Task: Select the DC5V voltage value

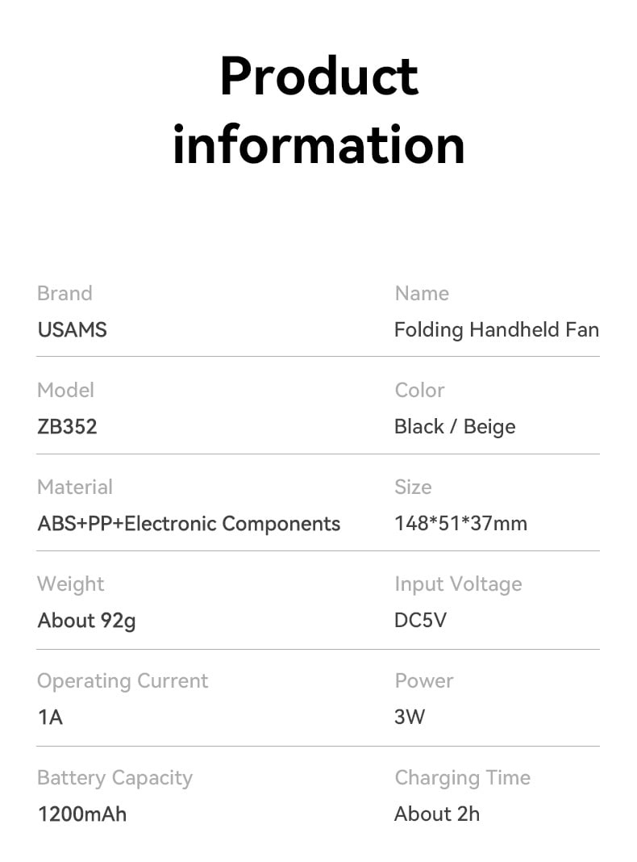Action: [421, 620]
